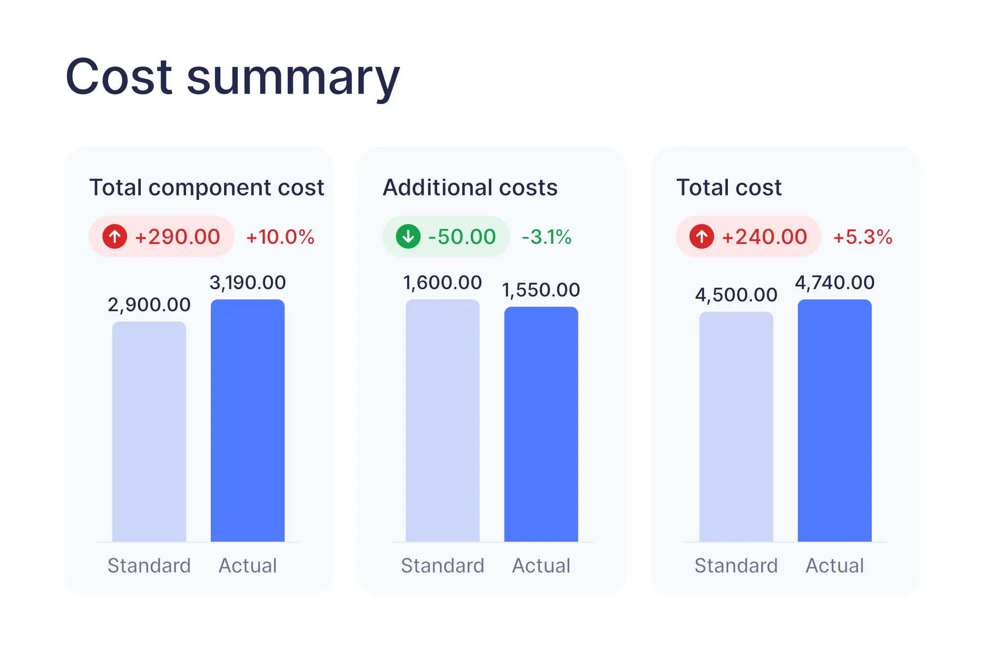This screenshot has width=985, height=650.
Task: Click Actual bar in Additional costs
Action: tap(541, 424)
